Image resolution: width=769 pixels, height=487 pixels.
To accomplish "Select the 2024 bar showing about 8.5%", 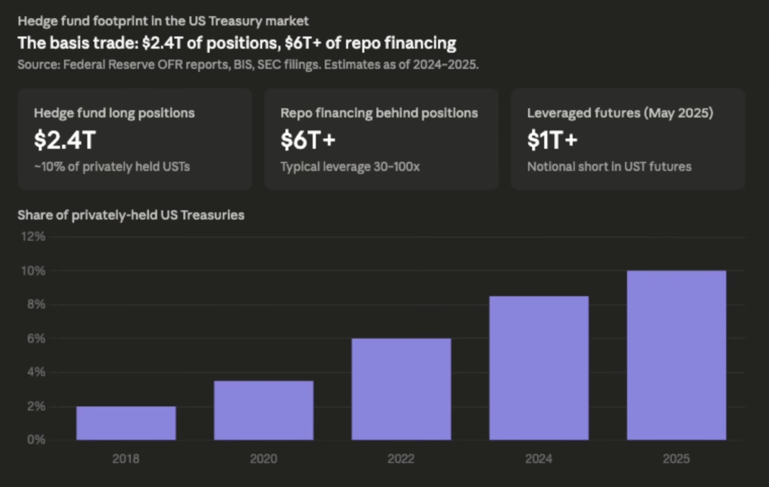I will tap(539, 368).
